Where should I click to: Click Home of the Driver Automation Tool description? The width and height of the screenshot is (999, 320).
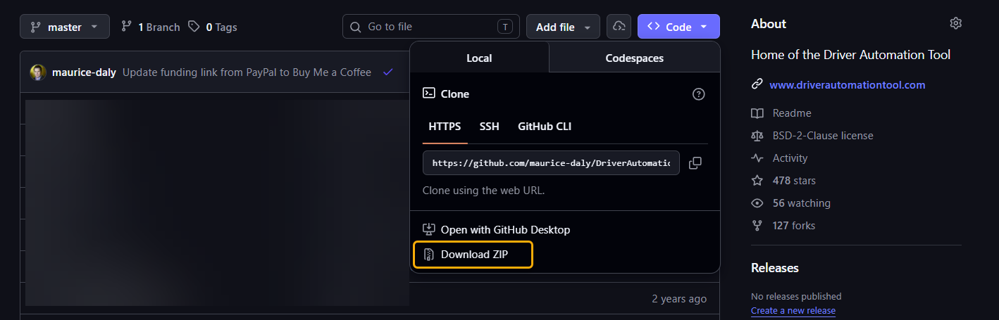pos(851,54)
